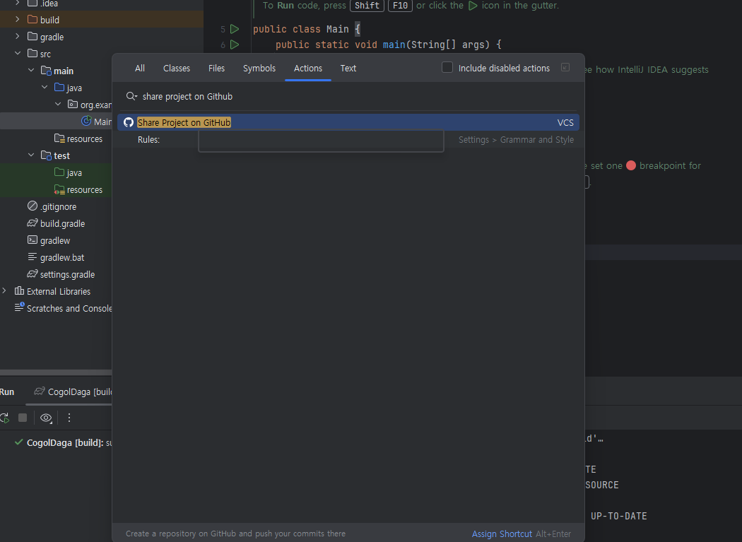Click the search magnifier icon
This screenshot has width=742, height=542.
click(131, 97)
